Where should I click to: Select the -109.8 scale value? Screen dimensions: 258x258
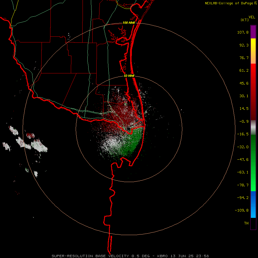[x=242, y=210]
